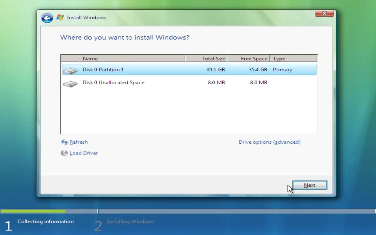Select the Disk 0 Unallocated Space row
Viewport: 376px width, 235px height.
click(189, 83)
